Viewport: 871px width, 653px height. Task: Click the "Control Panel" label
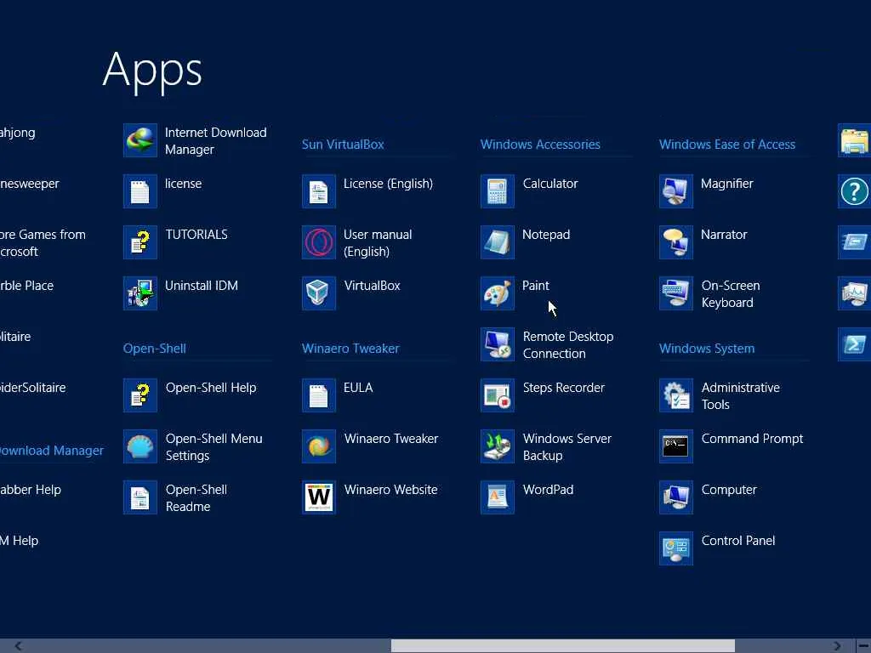(x=737, y=541)
